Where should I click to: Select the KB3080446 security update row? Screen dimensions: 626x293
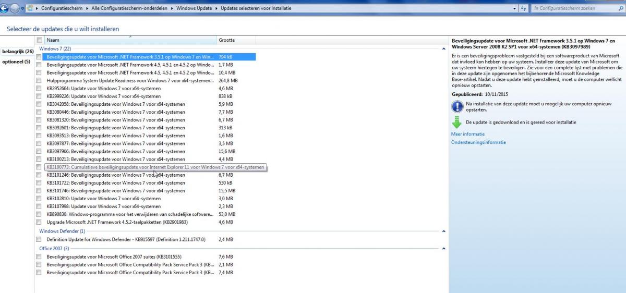coord(146,112)
